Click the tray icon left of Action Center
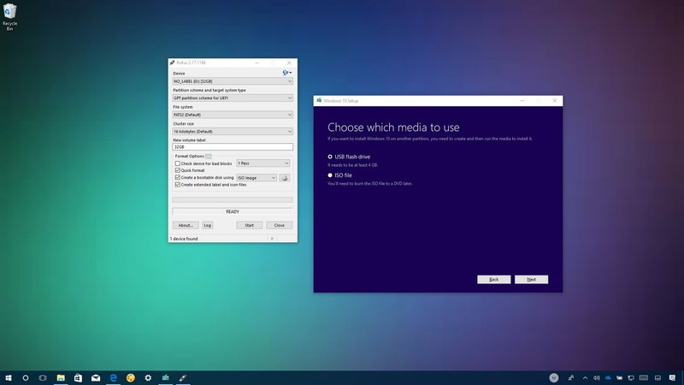The image size is (684, 385). tap(657, 378)
